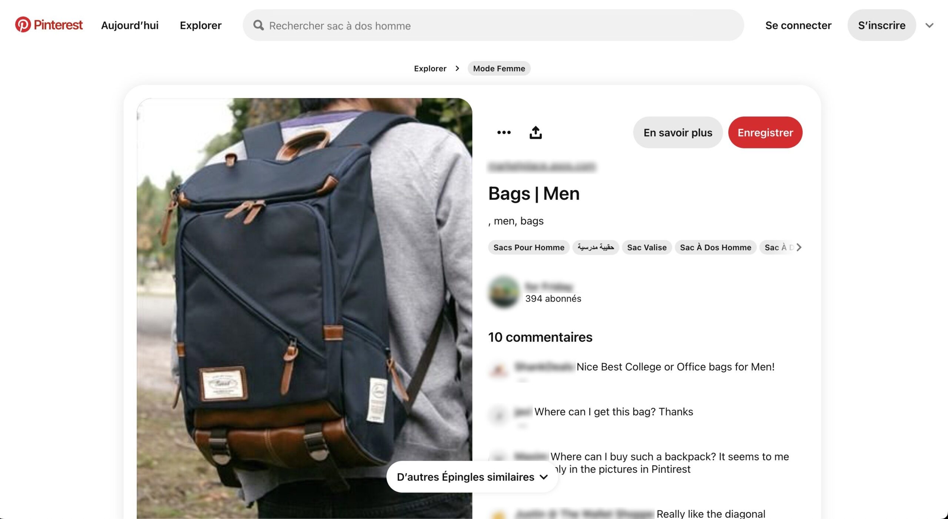The image size is (948, 519).
Task: Click the backpack pin image
Action: [304, 308]
